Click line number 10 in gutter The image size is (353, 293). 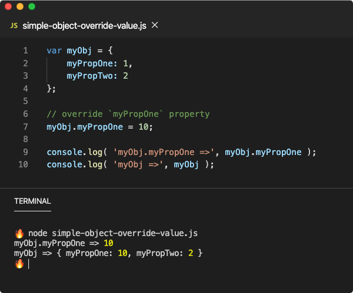pos(23,164)
